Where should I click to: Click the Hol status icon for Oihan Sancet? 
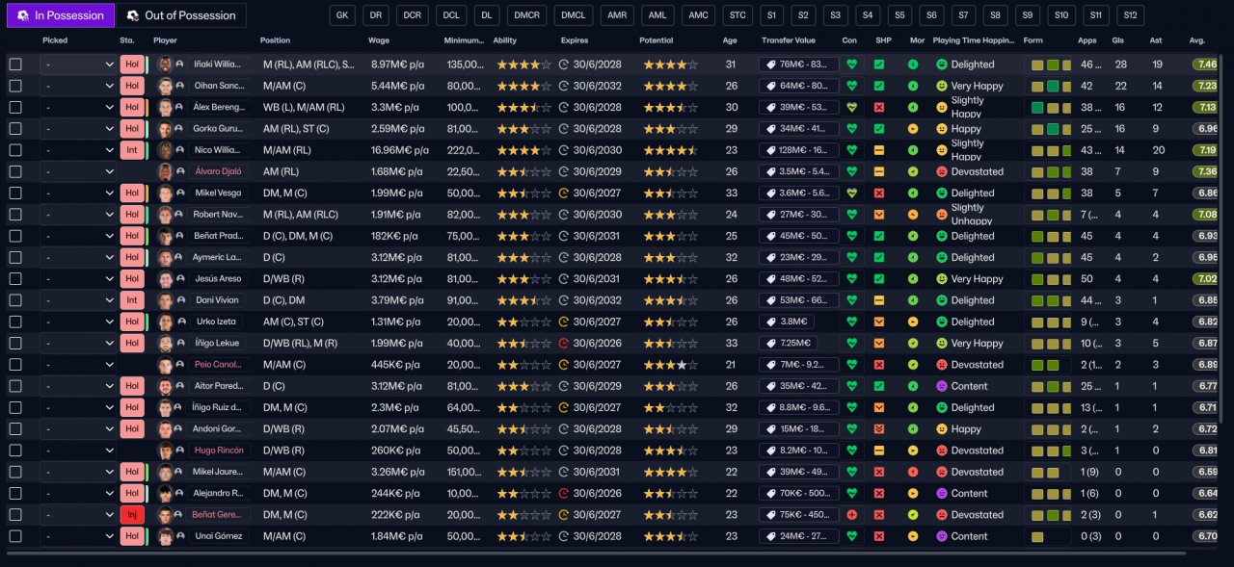(x=132, y=86)
